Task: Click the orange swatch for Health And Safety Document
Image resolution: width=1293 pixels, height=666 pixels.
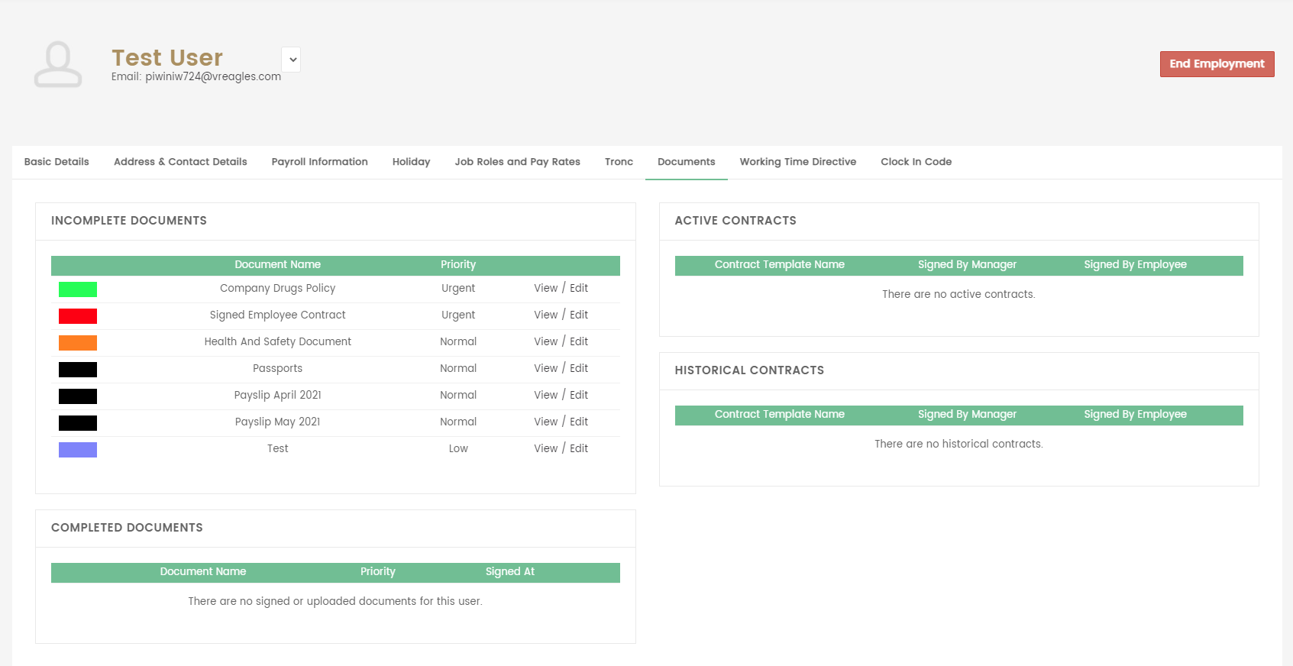Action: (x=78, y=343)
